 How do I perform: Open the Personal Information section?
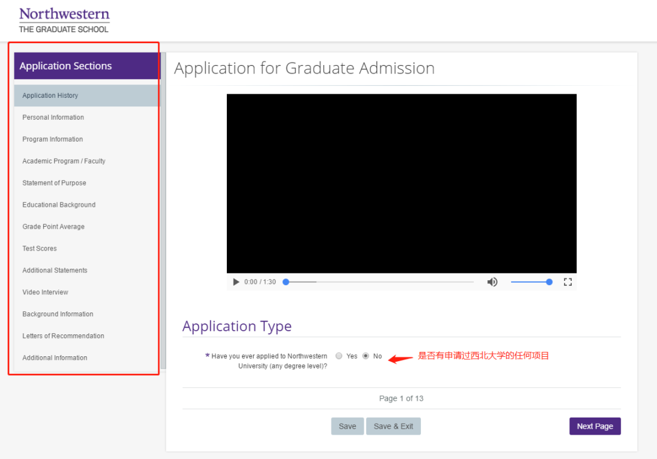[x=52, y=117]
